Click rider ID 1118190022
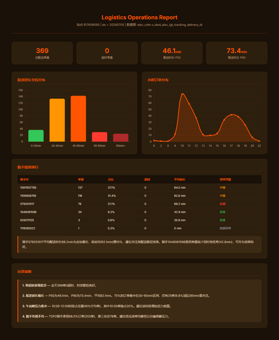Screen dimensions: 279x340 pyautogui.click(x=27, y=228)
